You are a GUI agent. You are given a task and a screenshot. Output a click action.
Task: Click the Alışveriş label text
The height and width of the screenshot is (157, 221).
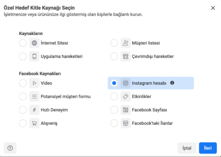[x=49, y=123]
